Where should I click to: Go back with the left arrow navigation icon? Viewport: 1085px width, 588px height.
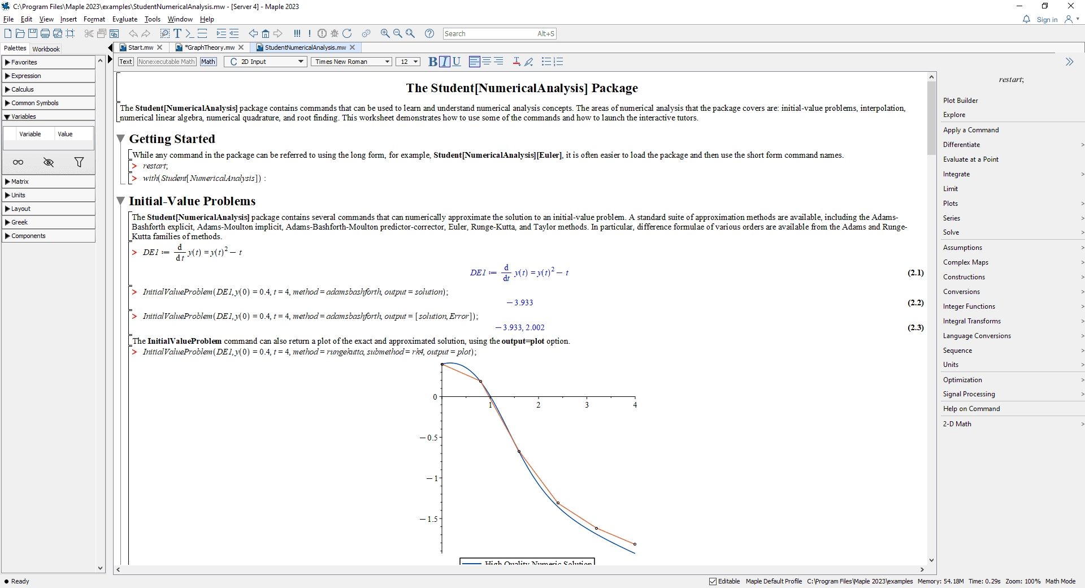253,33
